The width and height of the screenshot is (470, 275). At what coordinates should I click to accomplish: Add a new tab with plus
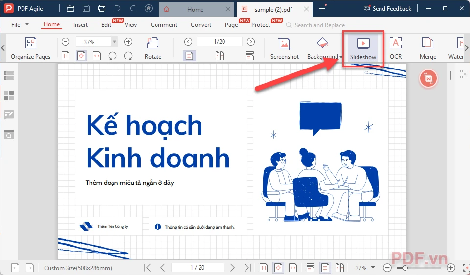pos(322,9)
